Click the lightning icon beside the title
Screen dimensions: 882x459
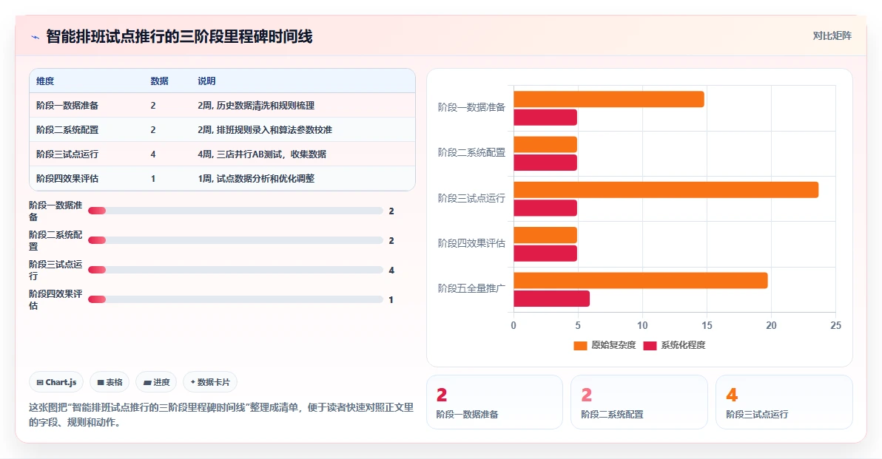point(35,37)
